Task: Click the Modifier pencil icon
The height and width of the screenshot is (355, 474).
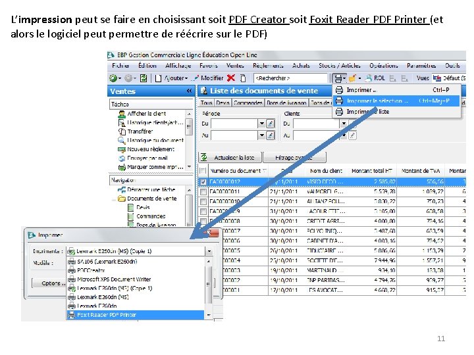Action: [x=196, y=78]
